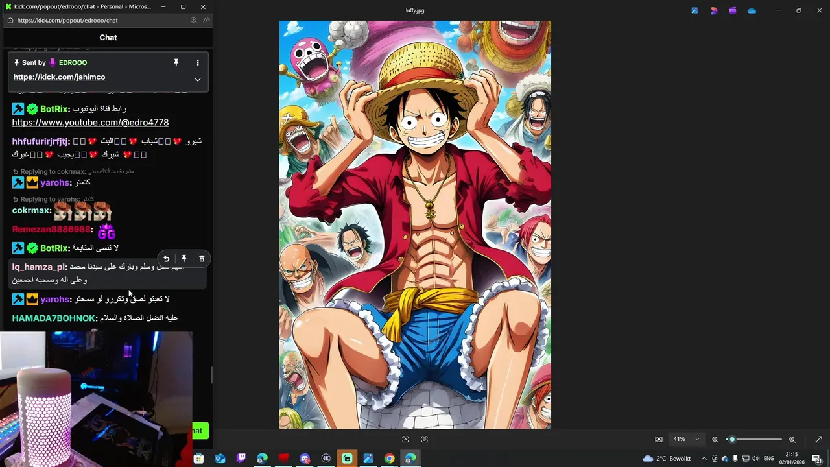Click the zoom slider handle

(x=732, y=439)
